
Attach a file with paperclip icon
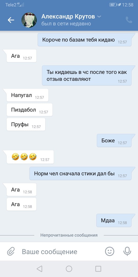(x=11, y=251)
